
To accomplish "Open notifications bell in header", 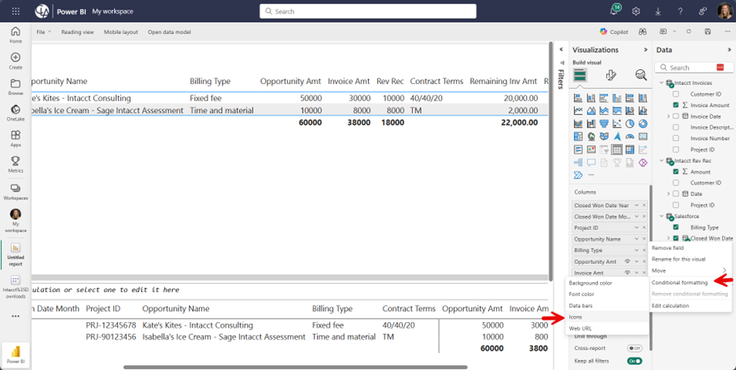I will pyautogui.click(x=614, y=11).
